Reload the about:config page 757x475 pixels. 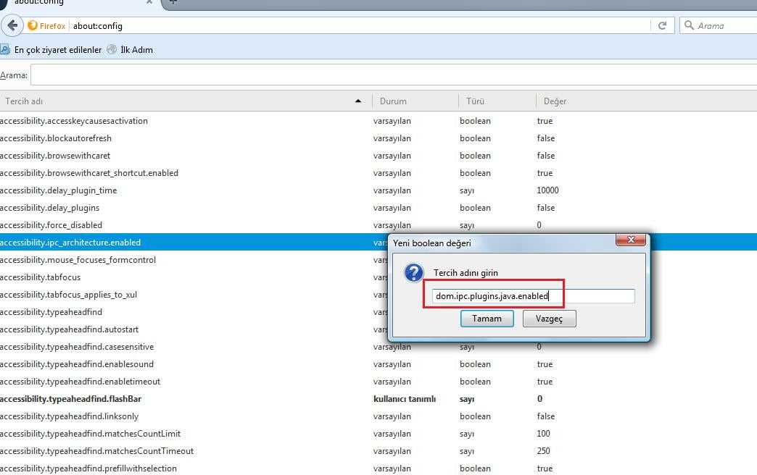click(662, 25)
